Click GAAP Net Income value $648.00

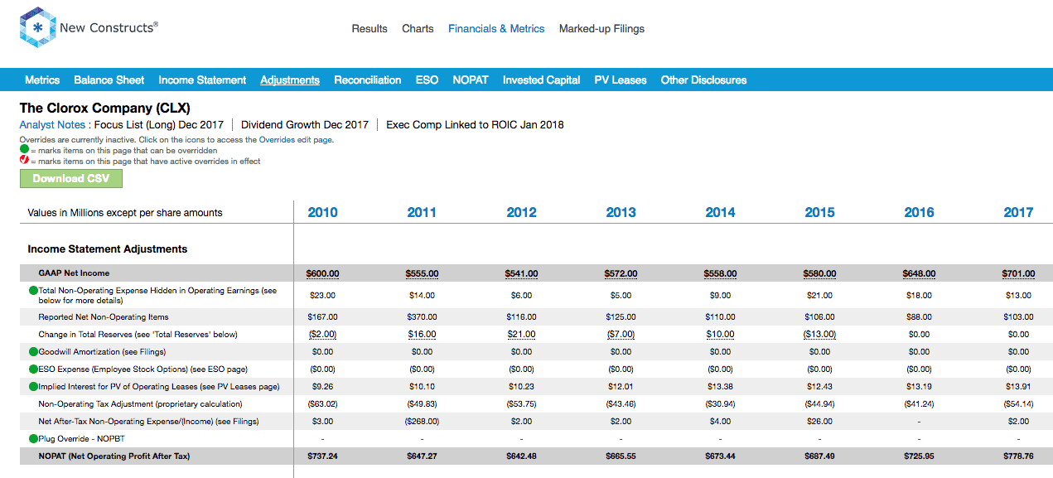point(919,274)
